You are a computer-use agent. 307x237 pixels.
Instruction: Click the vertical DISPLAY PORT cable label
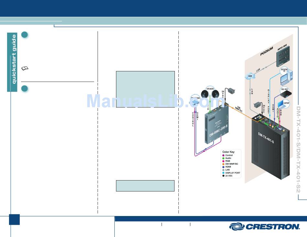click(x=269, y=102)
